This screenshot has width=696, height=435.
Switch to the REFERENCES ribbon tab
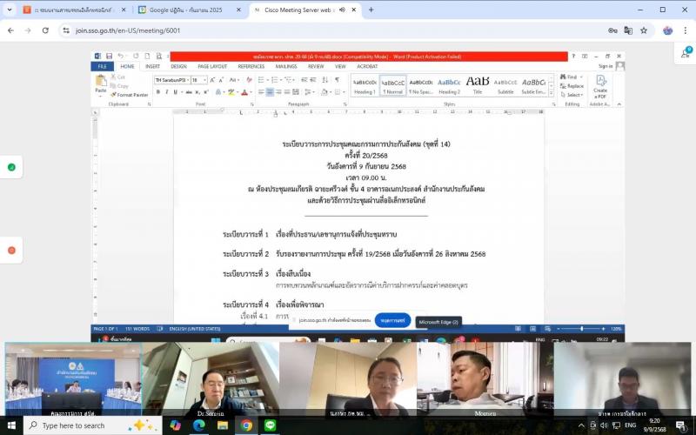[251, 67]
